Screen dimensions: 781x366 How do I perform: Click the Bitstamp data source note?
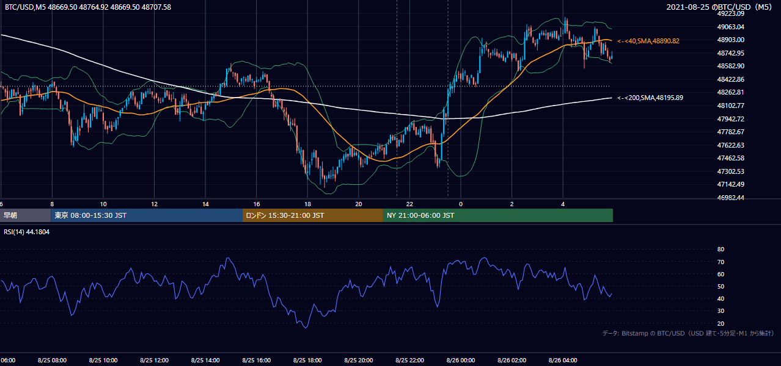click(688, 333)
